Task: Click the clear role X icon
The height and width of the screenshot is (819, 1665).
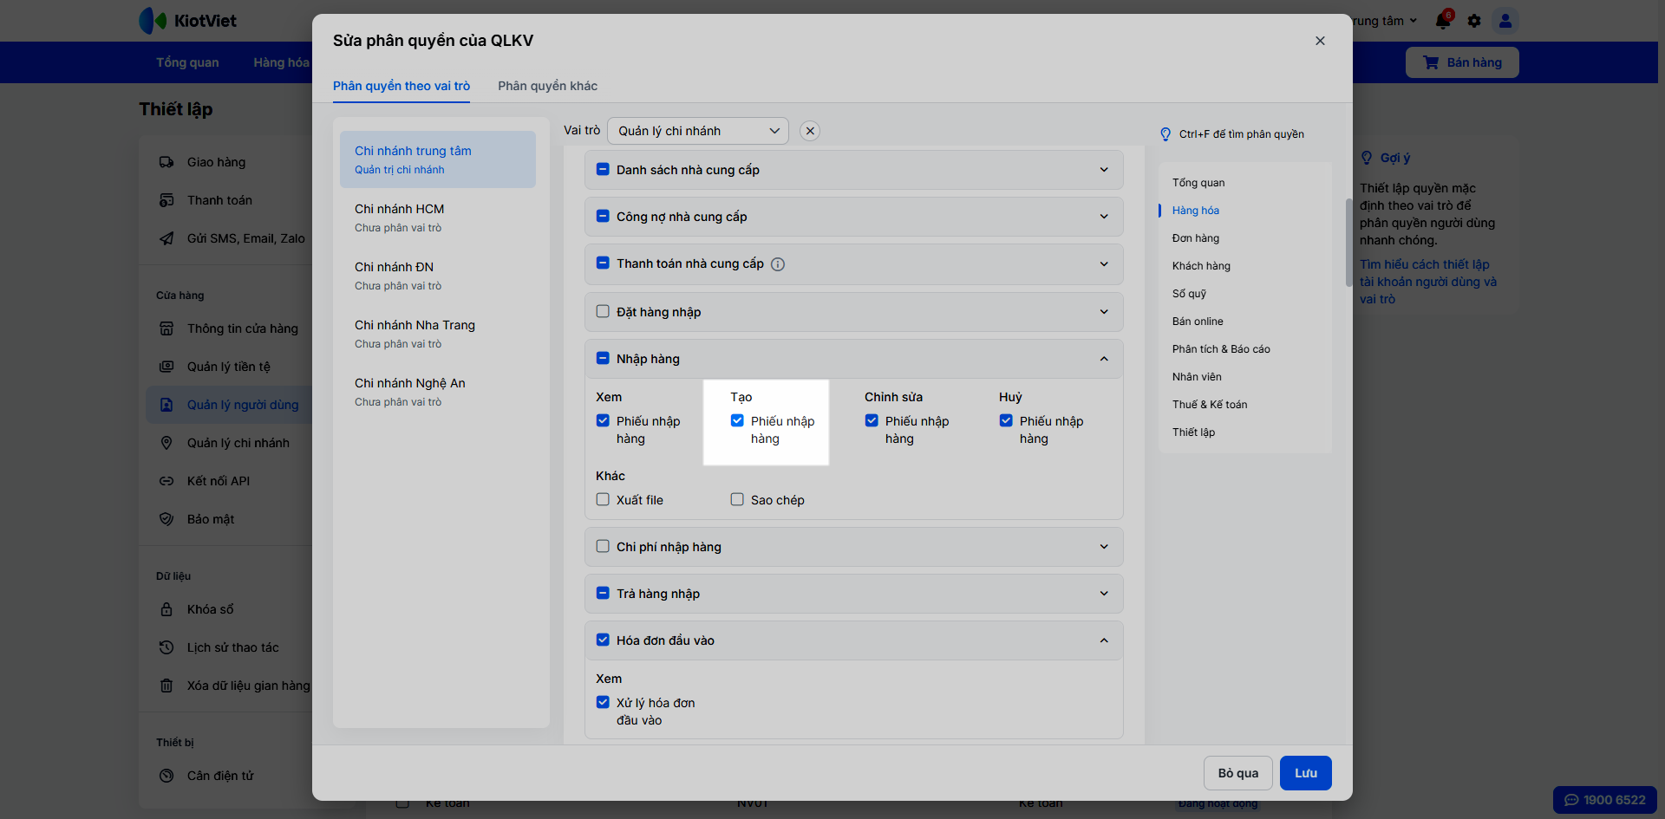Action: 810,131
